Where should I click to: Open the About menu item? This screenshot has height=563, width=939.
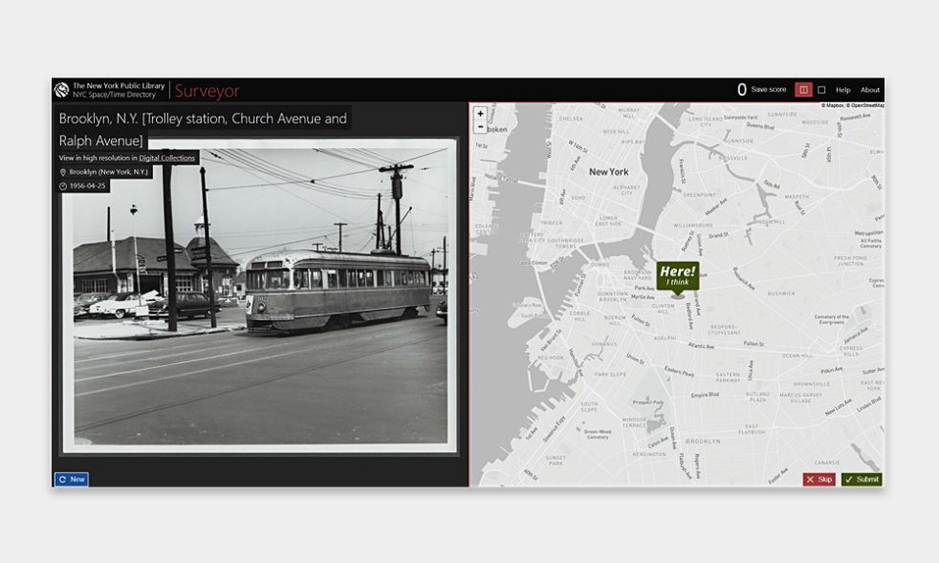[x=869, y=90]
